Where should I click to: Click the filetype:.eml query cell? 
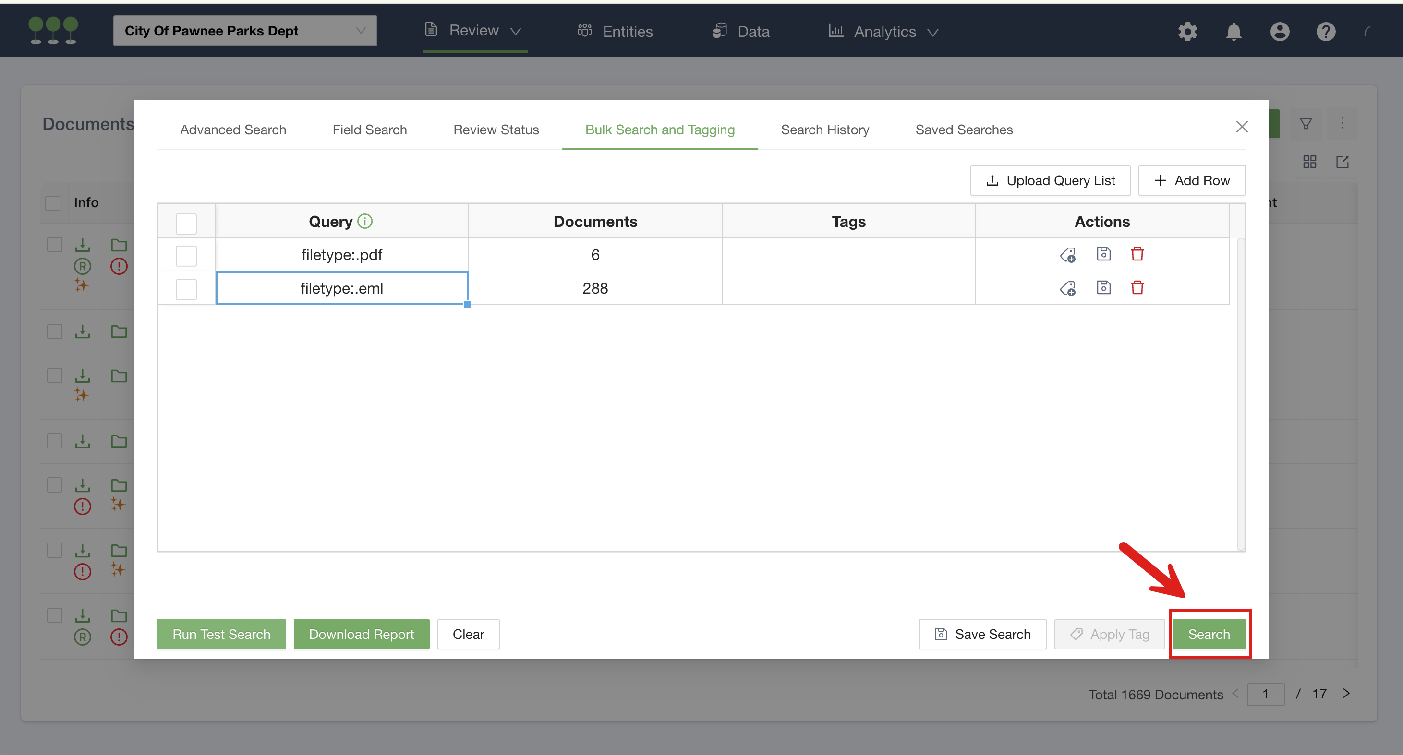coord(342,288)
